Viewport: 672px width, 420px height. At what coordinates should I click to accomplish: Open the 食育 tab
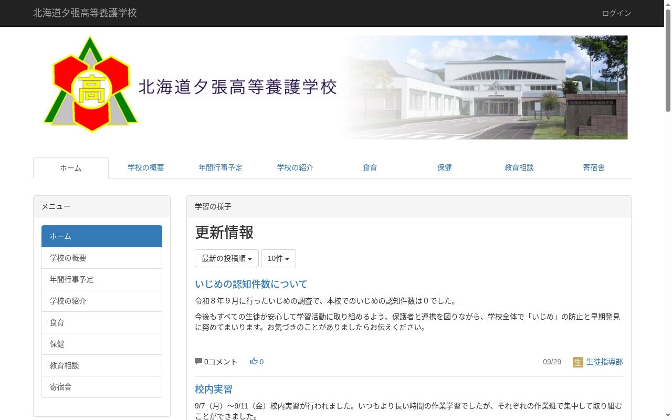coord(370,167)
